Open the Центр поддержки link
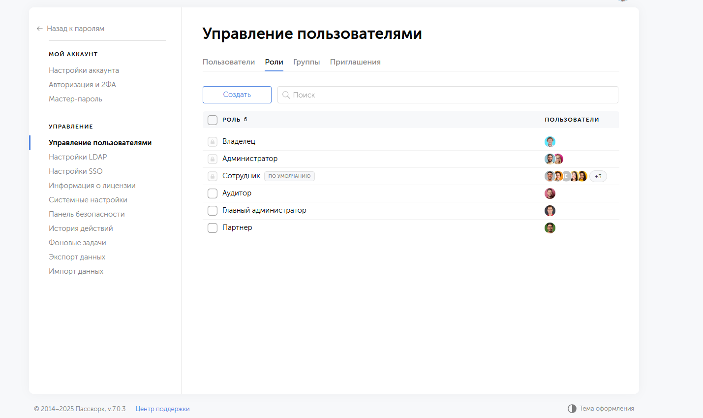Viewport: 703px width, 418px height. [162, 409]
